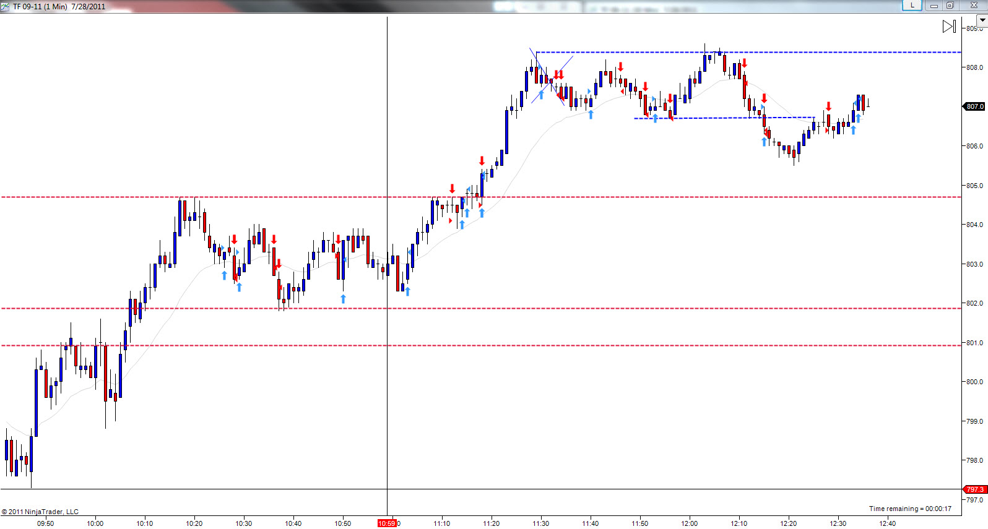This screenshot has width=988, height=529.
Task: Select the upper blue dashed line near 808
Action: (748, 52)
